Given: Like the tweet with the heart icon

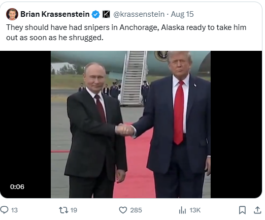Looking at the screenshot, I should click(123, 210).
